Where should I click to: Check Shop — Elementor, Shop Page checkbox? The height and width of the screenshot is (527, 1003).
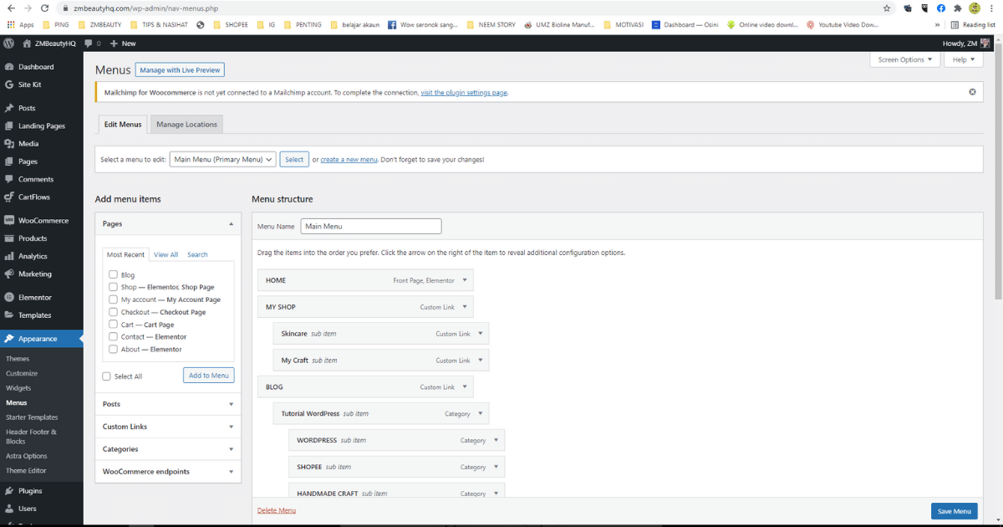click(x=113, y=287)
